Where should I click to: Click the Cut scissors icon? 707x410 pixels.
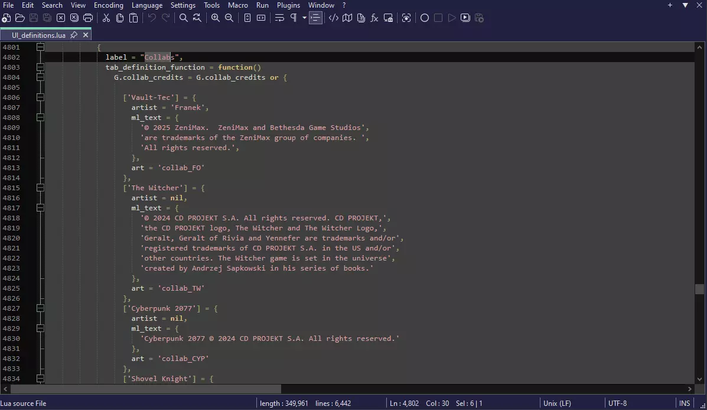(106, 18)
